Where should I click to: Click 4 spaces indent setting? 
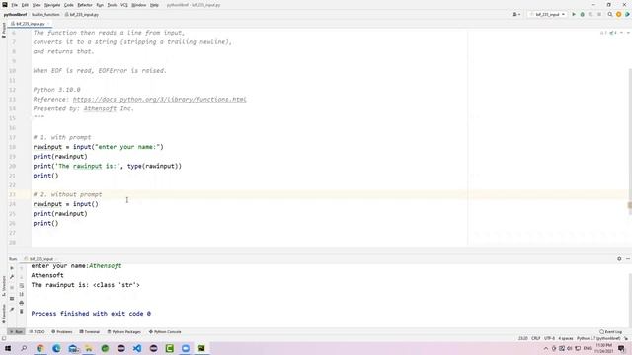566,338
